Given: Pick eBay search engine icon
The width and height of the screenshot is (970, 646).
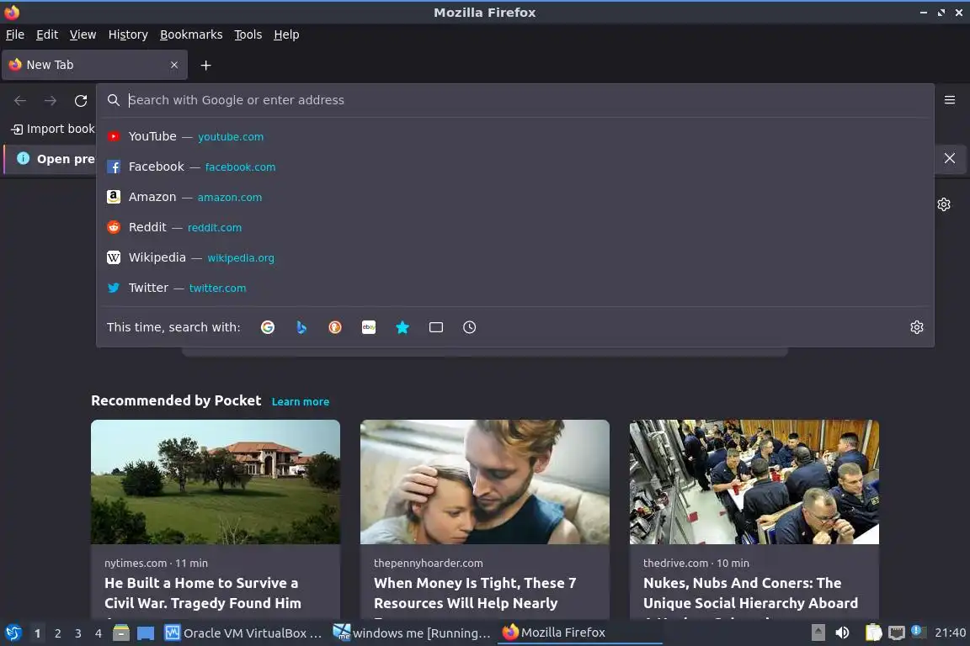Looking at the screenshot, I should pos(369,327).
